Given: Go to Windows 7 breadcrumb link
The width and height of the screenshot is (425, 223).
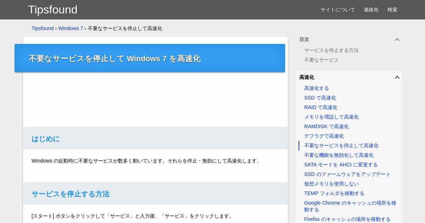Looking at the screenshot, I should 71,28.
